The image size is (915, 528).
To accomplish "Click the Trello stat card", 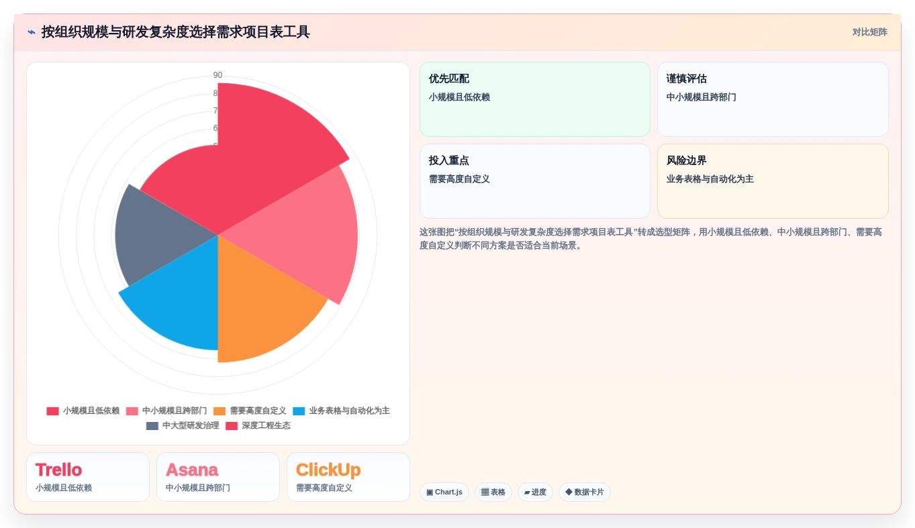I will click(x=88, y=477).
